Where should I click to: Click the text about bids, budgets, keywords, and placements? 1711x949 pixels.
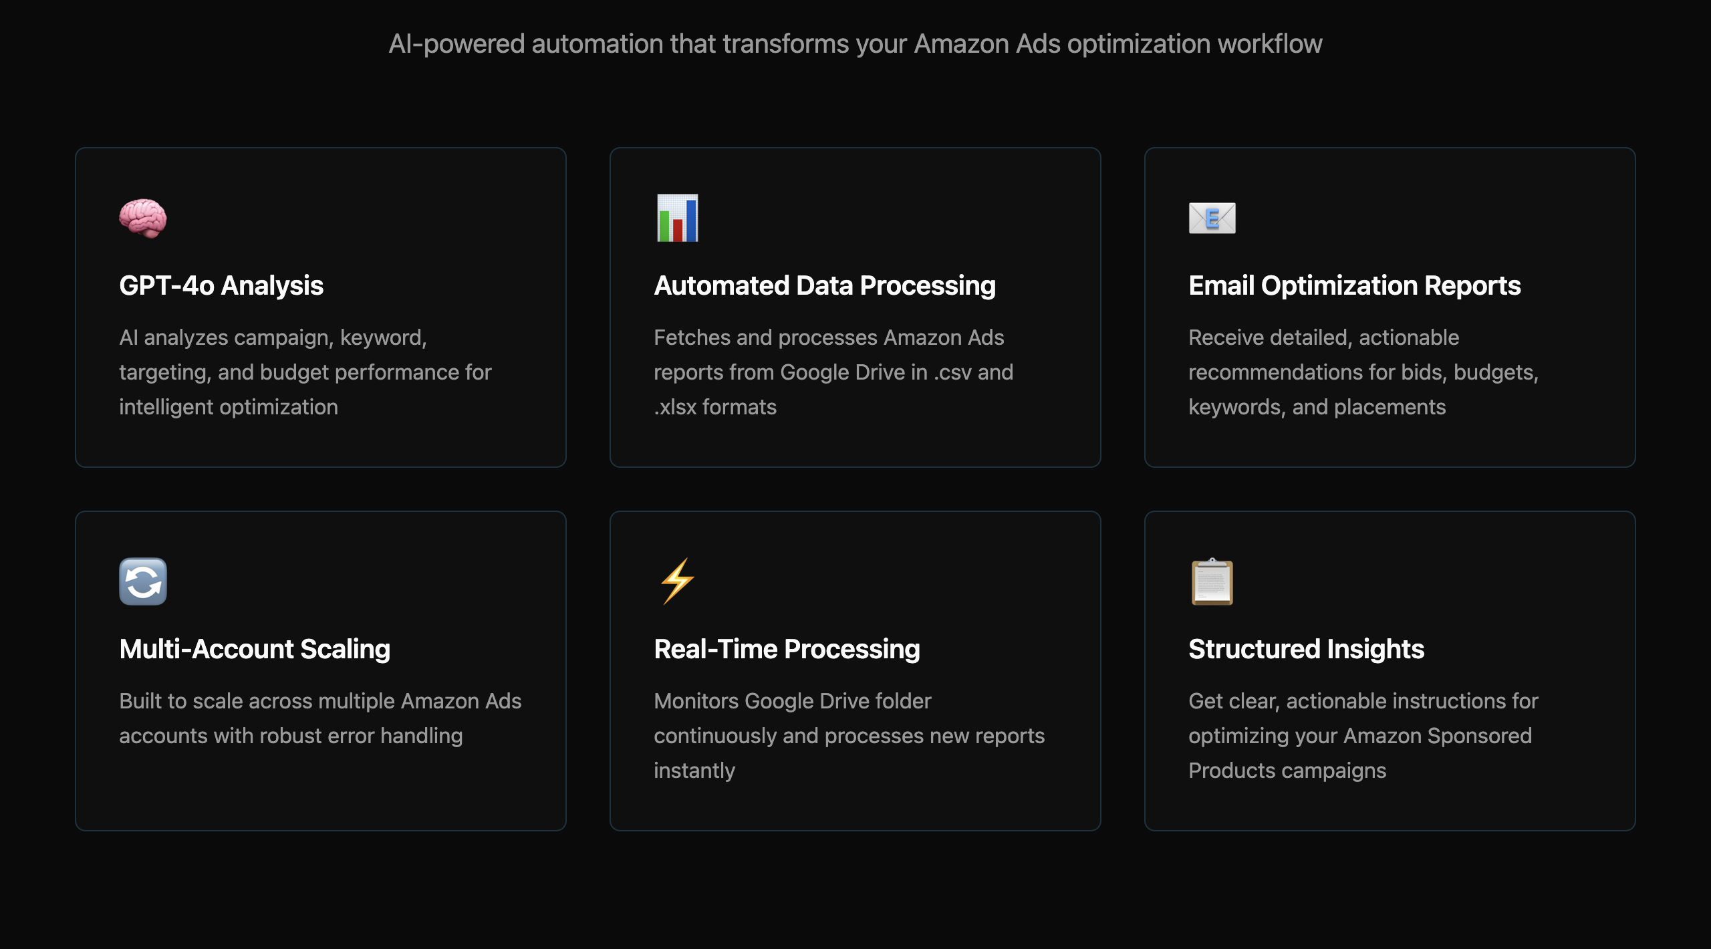point(1363,372)
